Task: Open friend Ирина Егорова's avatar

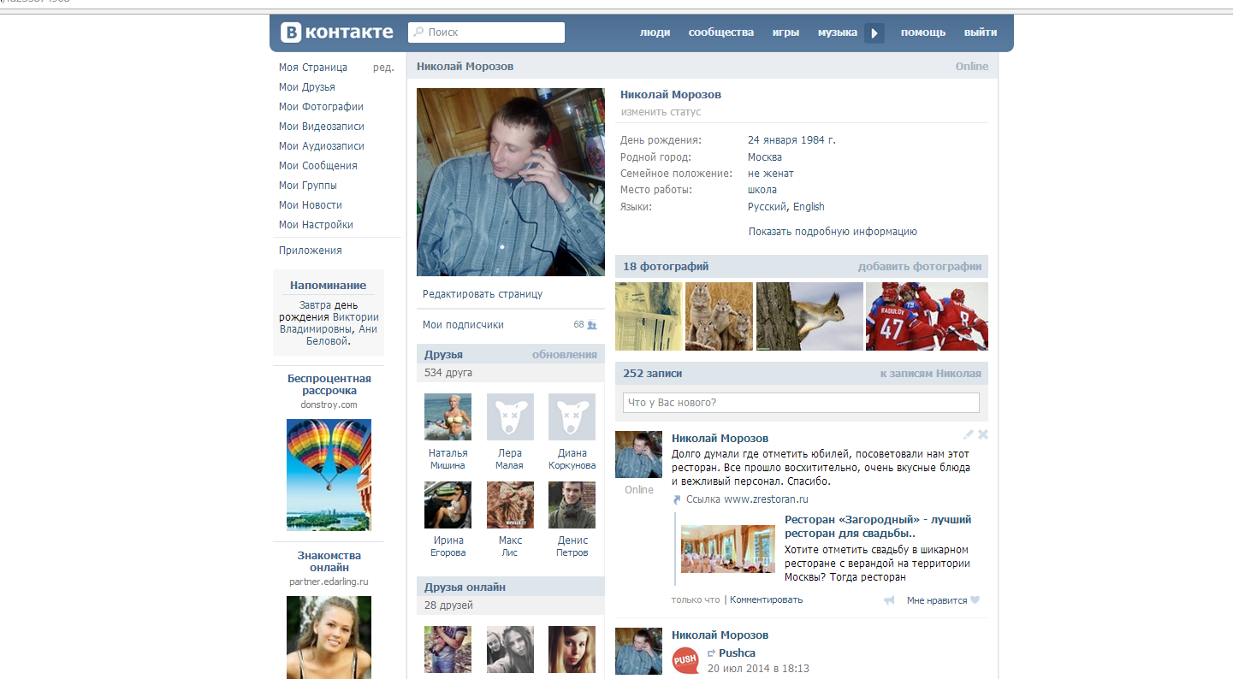Action: point(448,505)
